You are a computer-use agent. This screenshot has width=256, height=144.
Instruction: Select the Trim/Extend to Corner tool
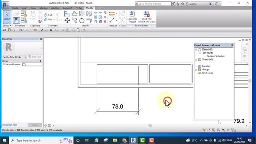pos(89,20)
